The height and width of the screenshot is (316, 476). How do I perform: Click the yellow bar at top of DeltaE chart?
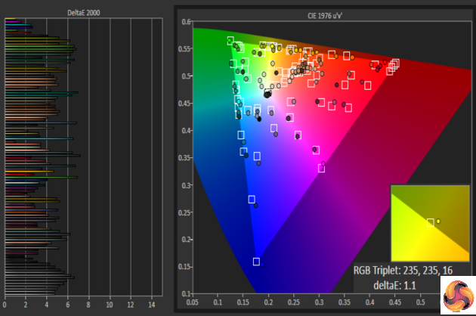[x=11, y=19]
